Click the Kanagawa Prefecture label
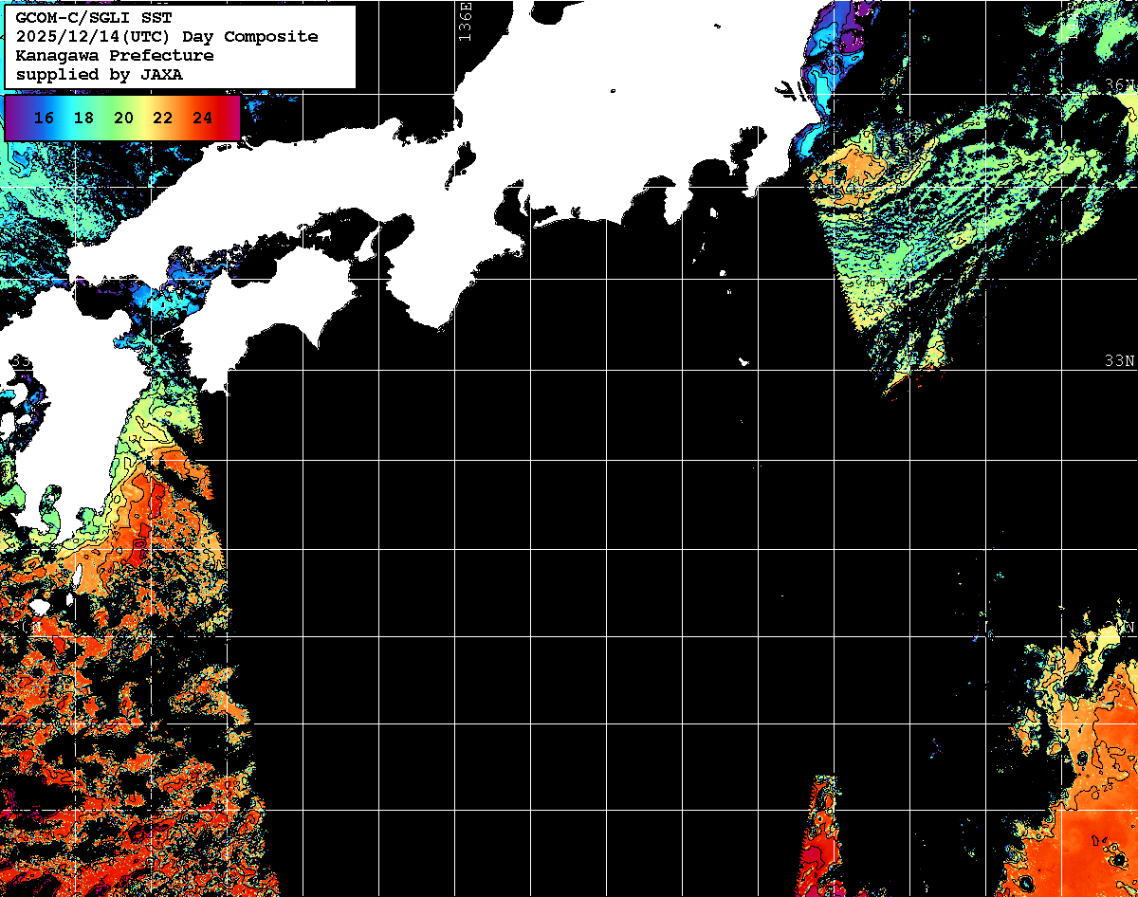This screenshot has height=897, width=1138. pos(114,56)
